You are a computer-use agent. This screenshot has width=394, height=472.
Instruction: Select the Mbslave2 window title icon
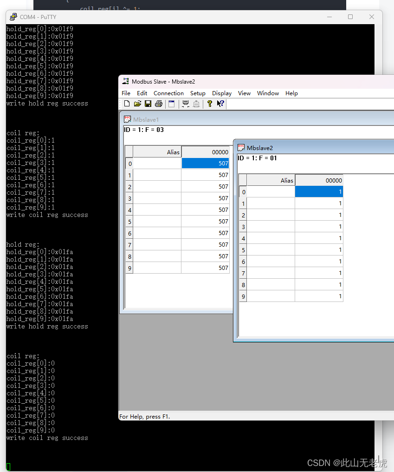241,148
